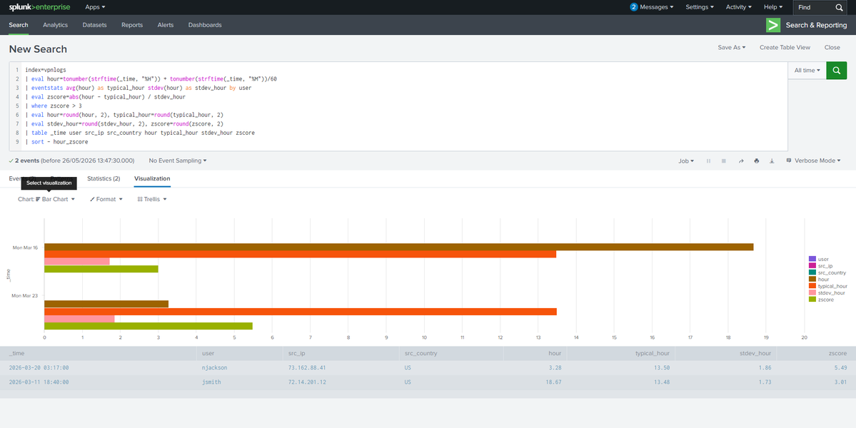Click the green zscore bar for Mon Mar 23

(148, 326)
